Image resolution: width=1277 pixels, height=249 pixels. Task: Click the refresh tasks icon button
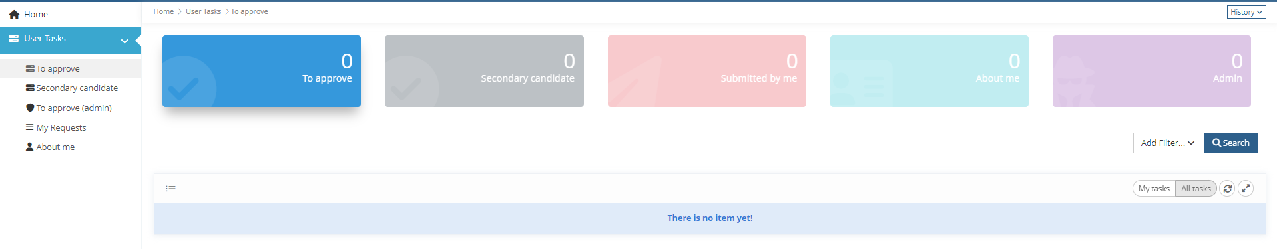(1227, 189)
